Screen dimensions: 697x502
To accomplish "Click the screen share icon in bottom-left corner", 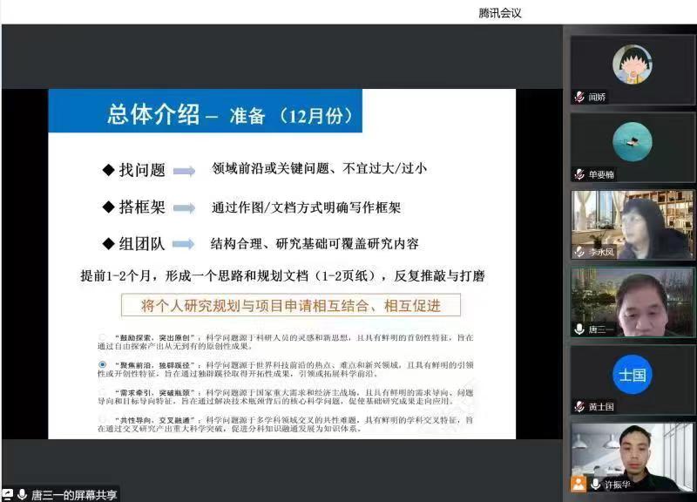I will click(8, 494).
